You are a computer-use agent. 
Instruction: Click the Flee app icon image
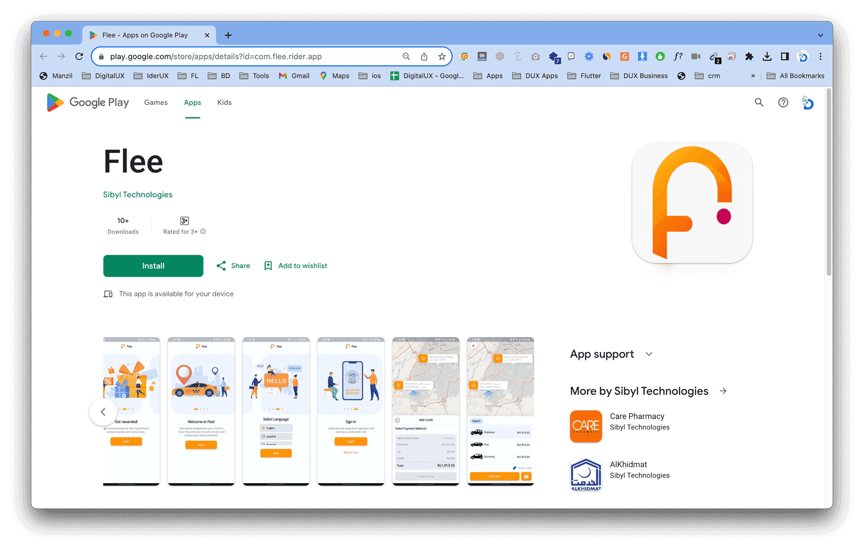point(692,203)
